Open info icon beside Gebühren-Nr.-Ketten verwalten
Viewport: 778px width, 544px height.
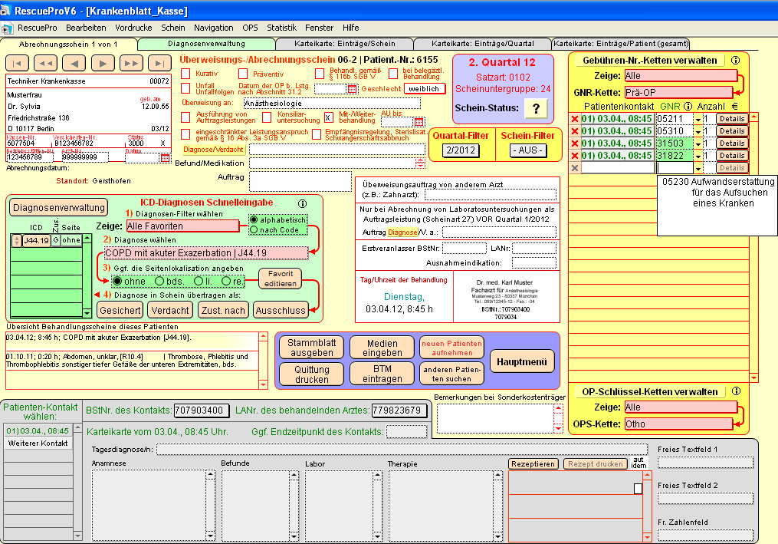pos(735,60)
